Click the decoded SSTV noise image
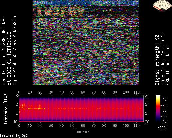Image resolution: width=172 pixels, height=138 pixels. (x=86, y=43)
